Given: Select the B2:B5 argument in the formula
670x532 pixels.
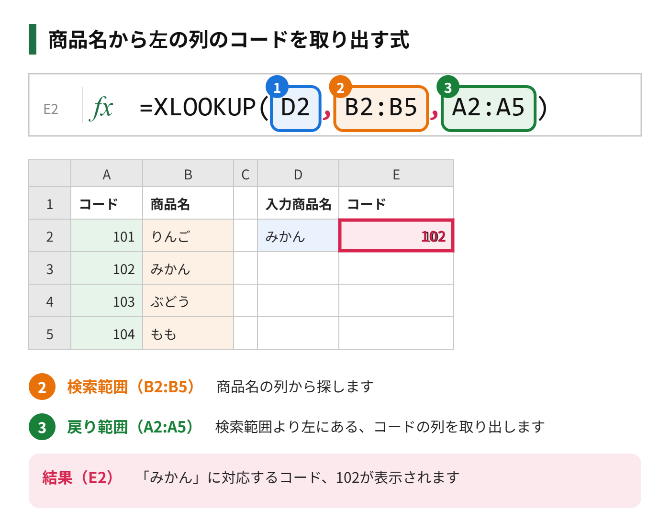Looking at the screenshot, I should point(381,108).
